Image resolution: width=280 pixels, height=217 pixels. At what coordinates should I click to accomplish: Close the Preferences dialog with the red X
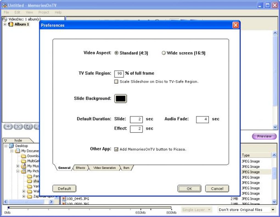point(236,25)
